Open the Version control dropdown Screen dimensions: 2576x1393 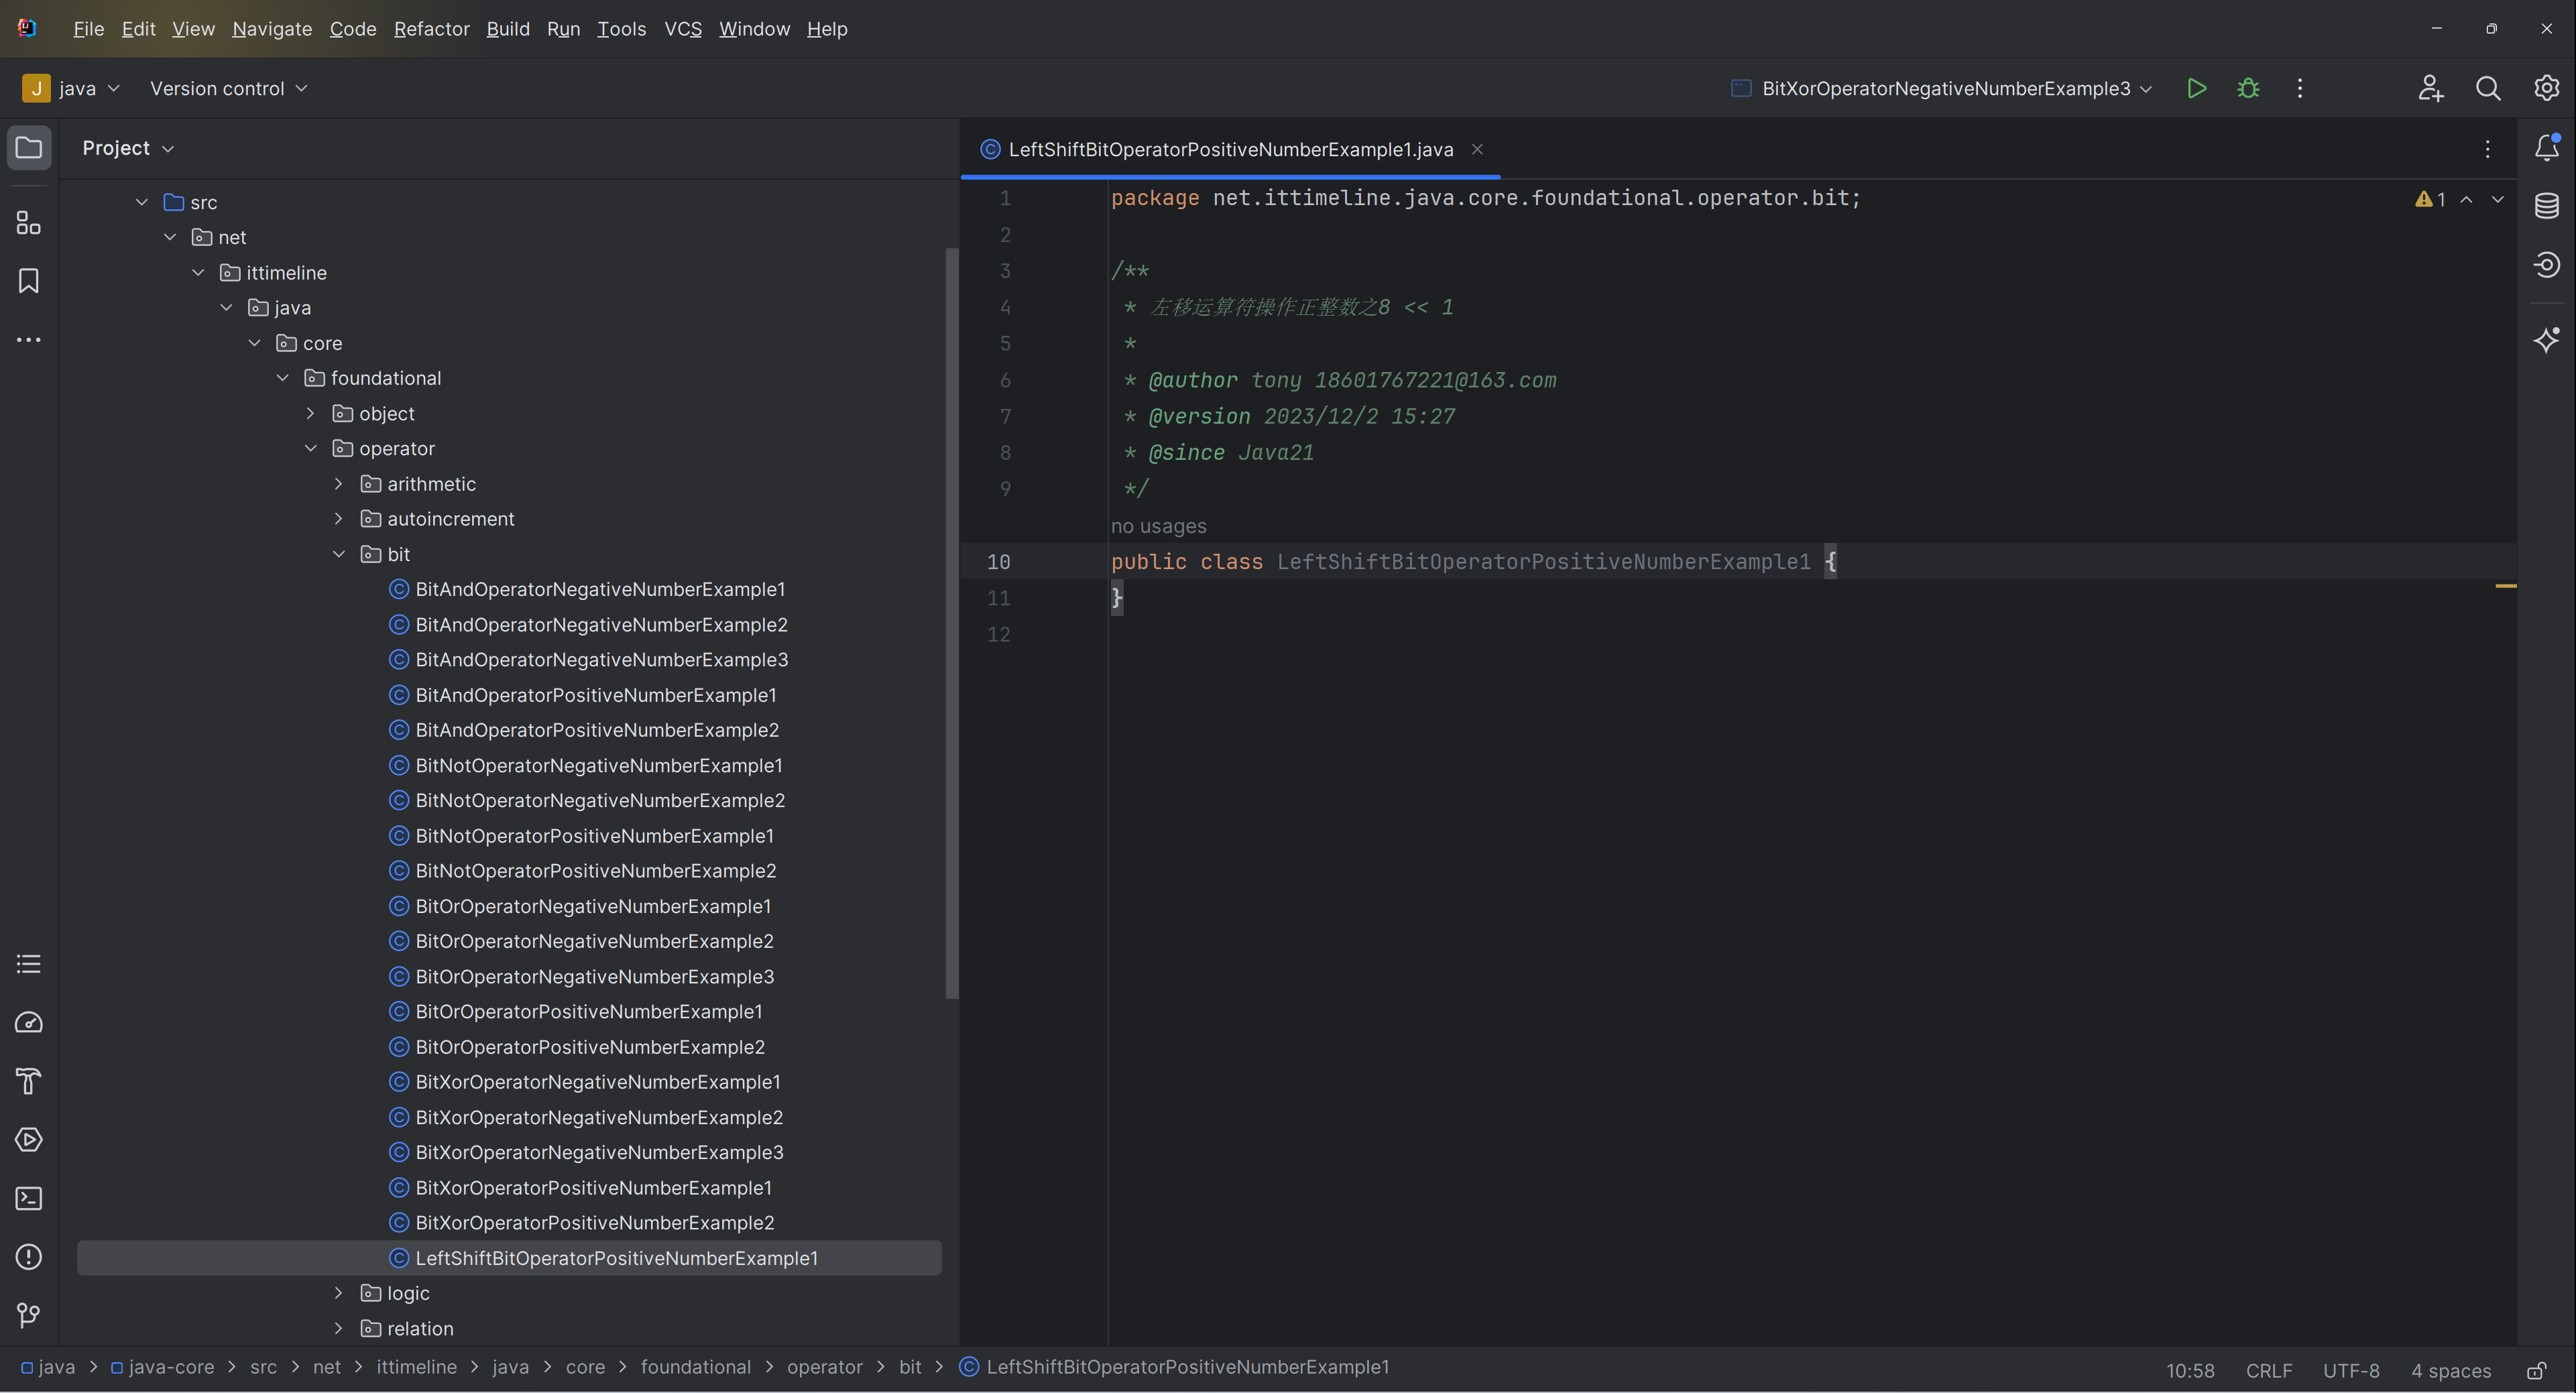pos(228,88)
